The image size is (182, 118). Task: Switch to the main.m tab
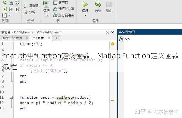click(x=38, y=38)
